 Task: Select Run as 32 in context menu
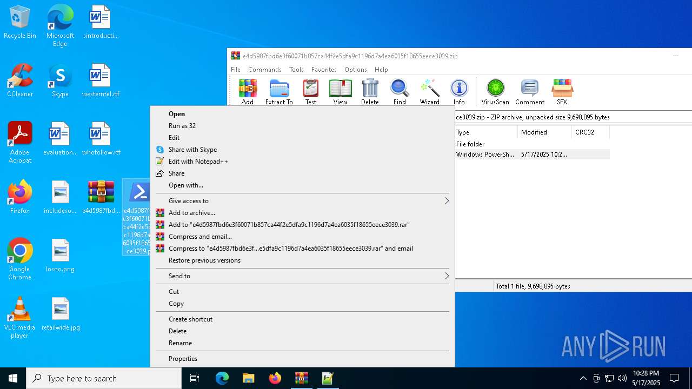302,126
